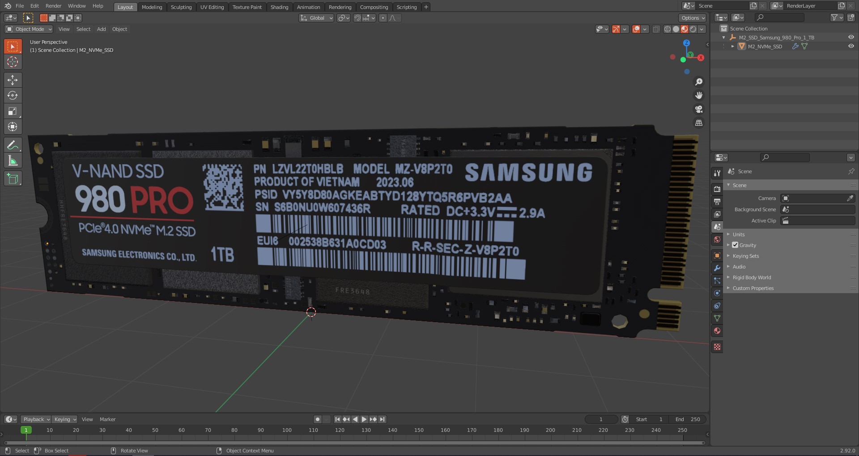Hide the M2_NVMe_SSD object
The width and height of the screenshot is (859, 456).
click(x=851, y=46)
